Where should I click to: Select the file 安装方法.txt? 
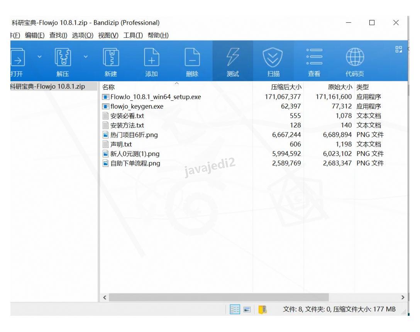click(x=127, y=125)
